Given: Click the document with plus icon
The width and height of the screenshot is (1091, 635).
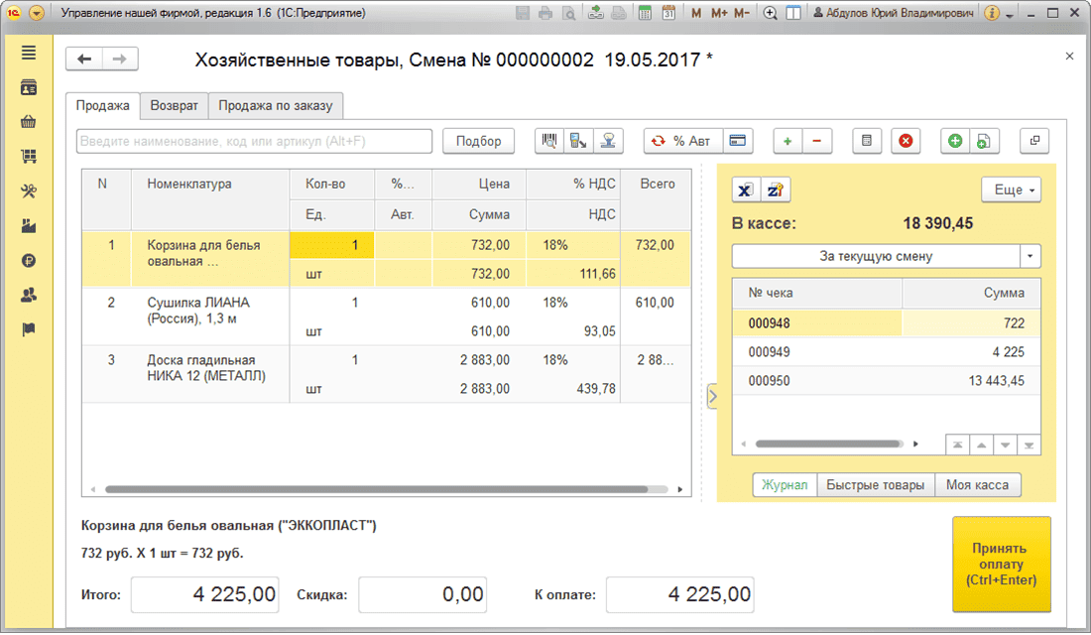Looking at the screenshot, I should pyautogui.click(x=984, y=141).
